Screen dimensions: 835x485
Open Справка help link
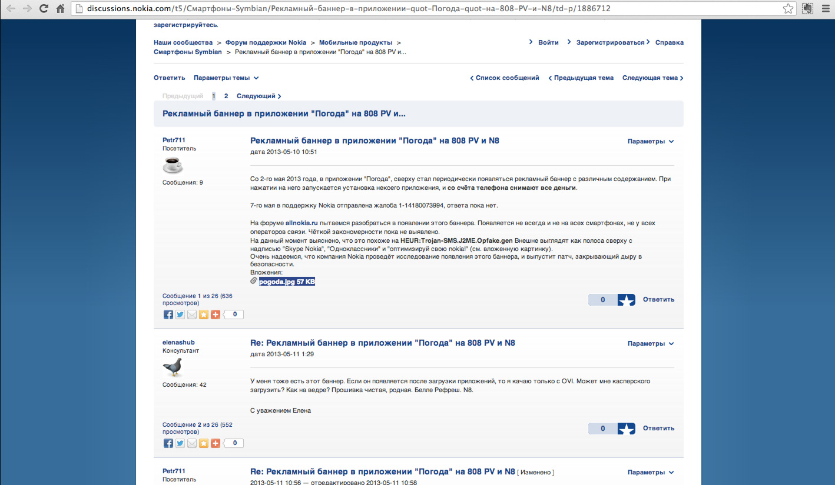click(x=670, y=42)
